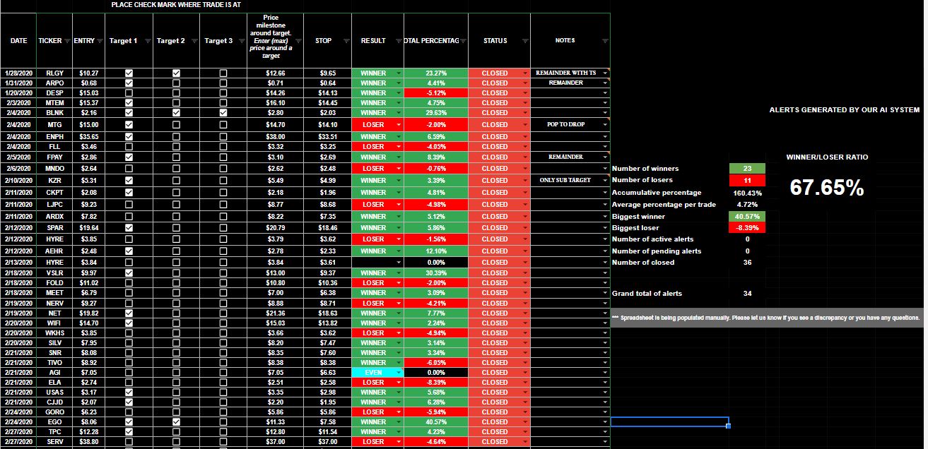Open the EVEN result dropdown for AGI
This screenshot has width=928, height=449.
point(398,373)
